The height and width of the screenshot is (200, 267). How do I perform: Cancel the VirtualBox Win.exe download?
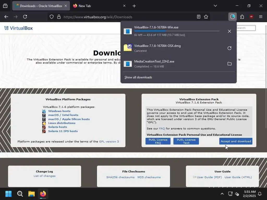click(229, 31)
